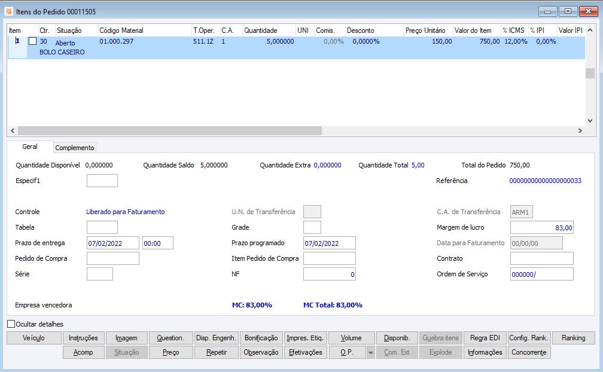Click the Contrato input field

pos(542,258)
